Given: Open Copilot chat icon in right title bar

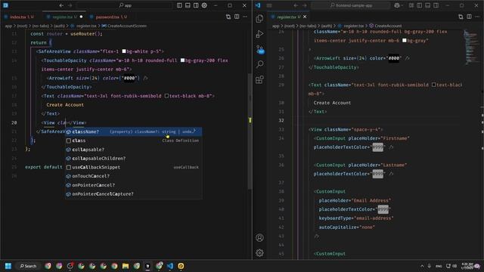Looking at the screenshot, I should click(397, 5).
